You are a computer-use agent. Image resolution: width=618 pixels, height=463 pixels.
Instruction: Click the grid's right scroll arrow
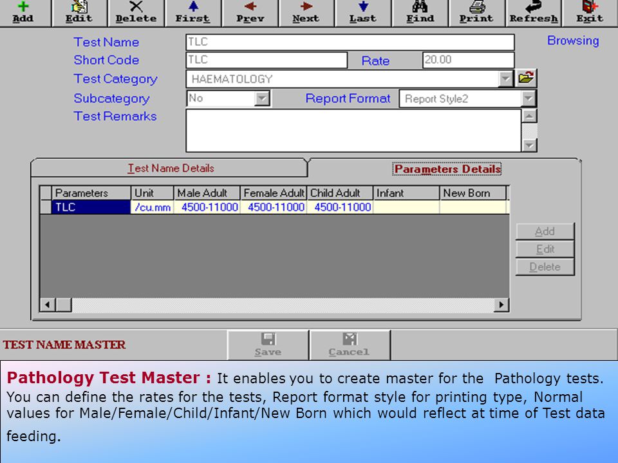[501, 305]
